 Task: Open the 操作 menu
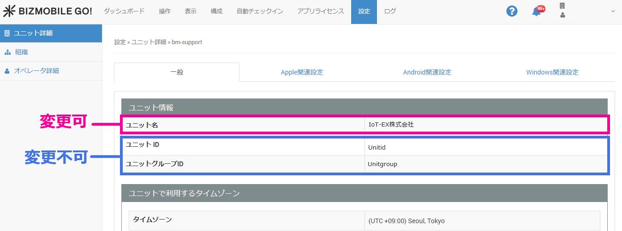(x=165, y=12)
